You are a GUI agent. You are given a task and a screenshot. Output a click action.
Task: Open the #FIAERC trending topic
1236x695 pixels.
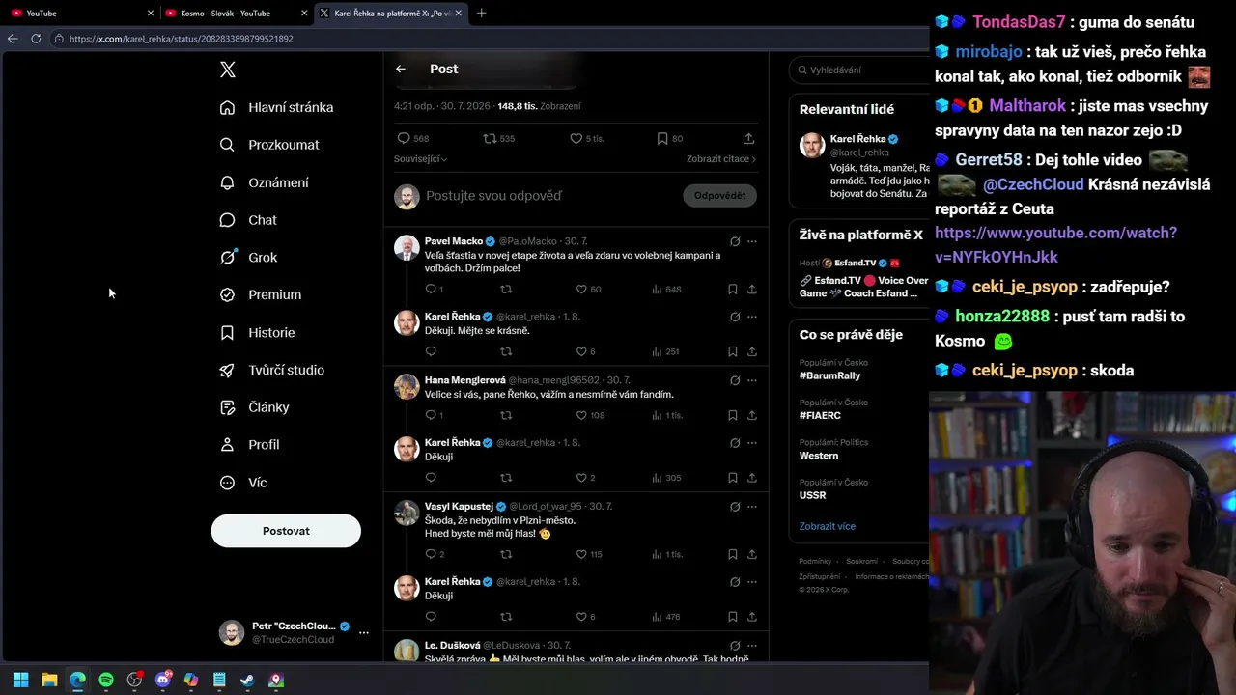pyautogui.click(x=820, y=415)
